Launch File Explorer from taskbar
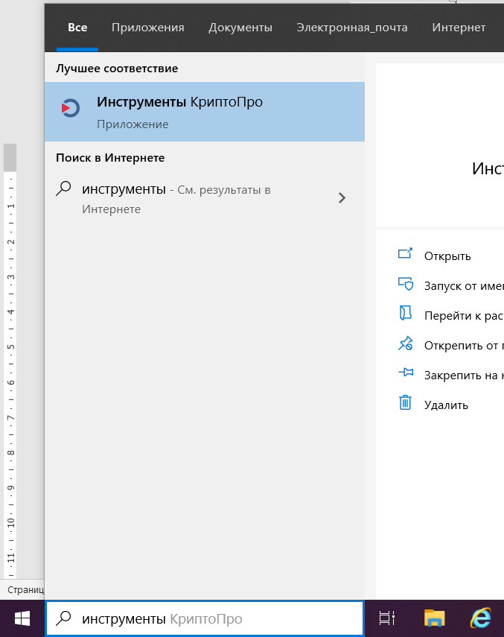 pyautogui.click(x=434, y=618)
